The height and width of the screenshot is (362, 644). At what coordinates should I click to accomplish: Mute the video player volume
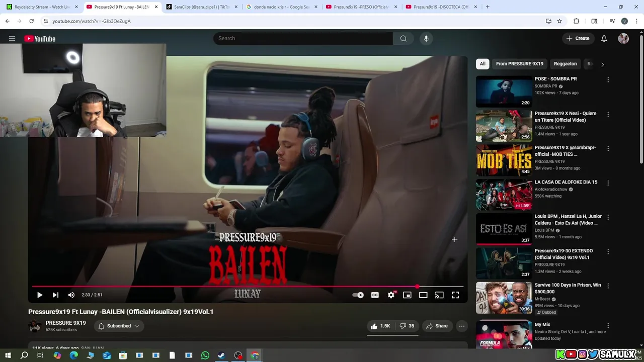coord(71,295)
